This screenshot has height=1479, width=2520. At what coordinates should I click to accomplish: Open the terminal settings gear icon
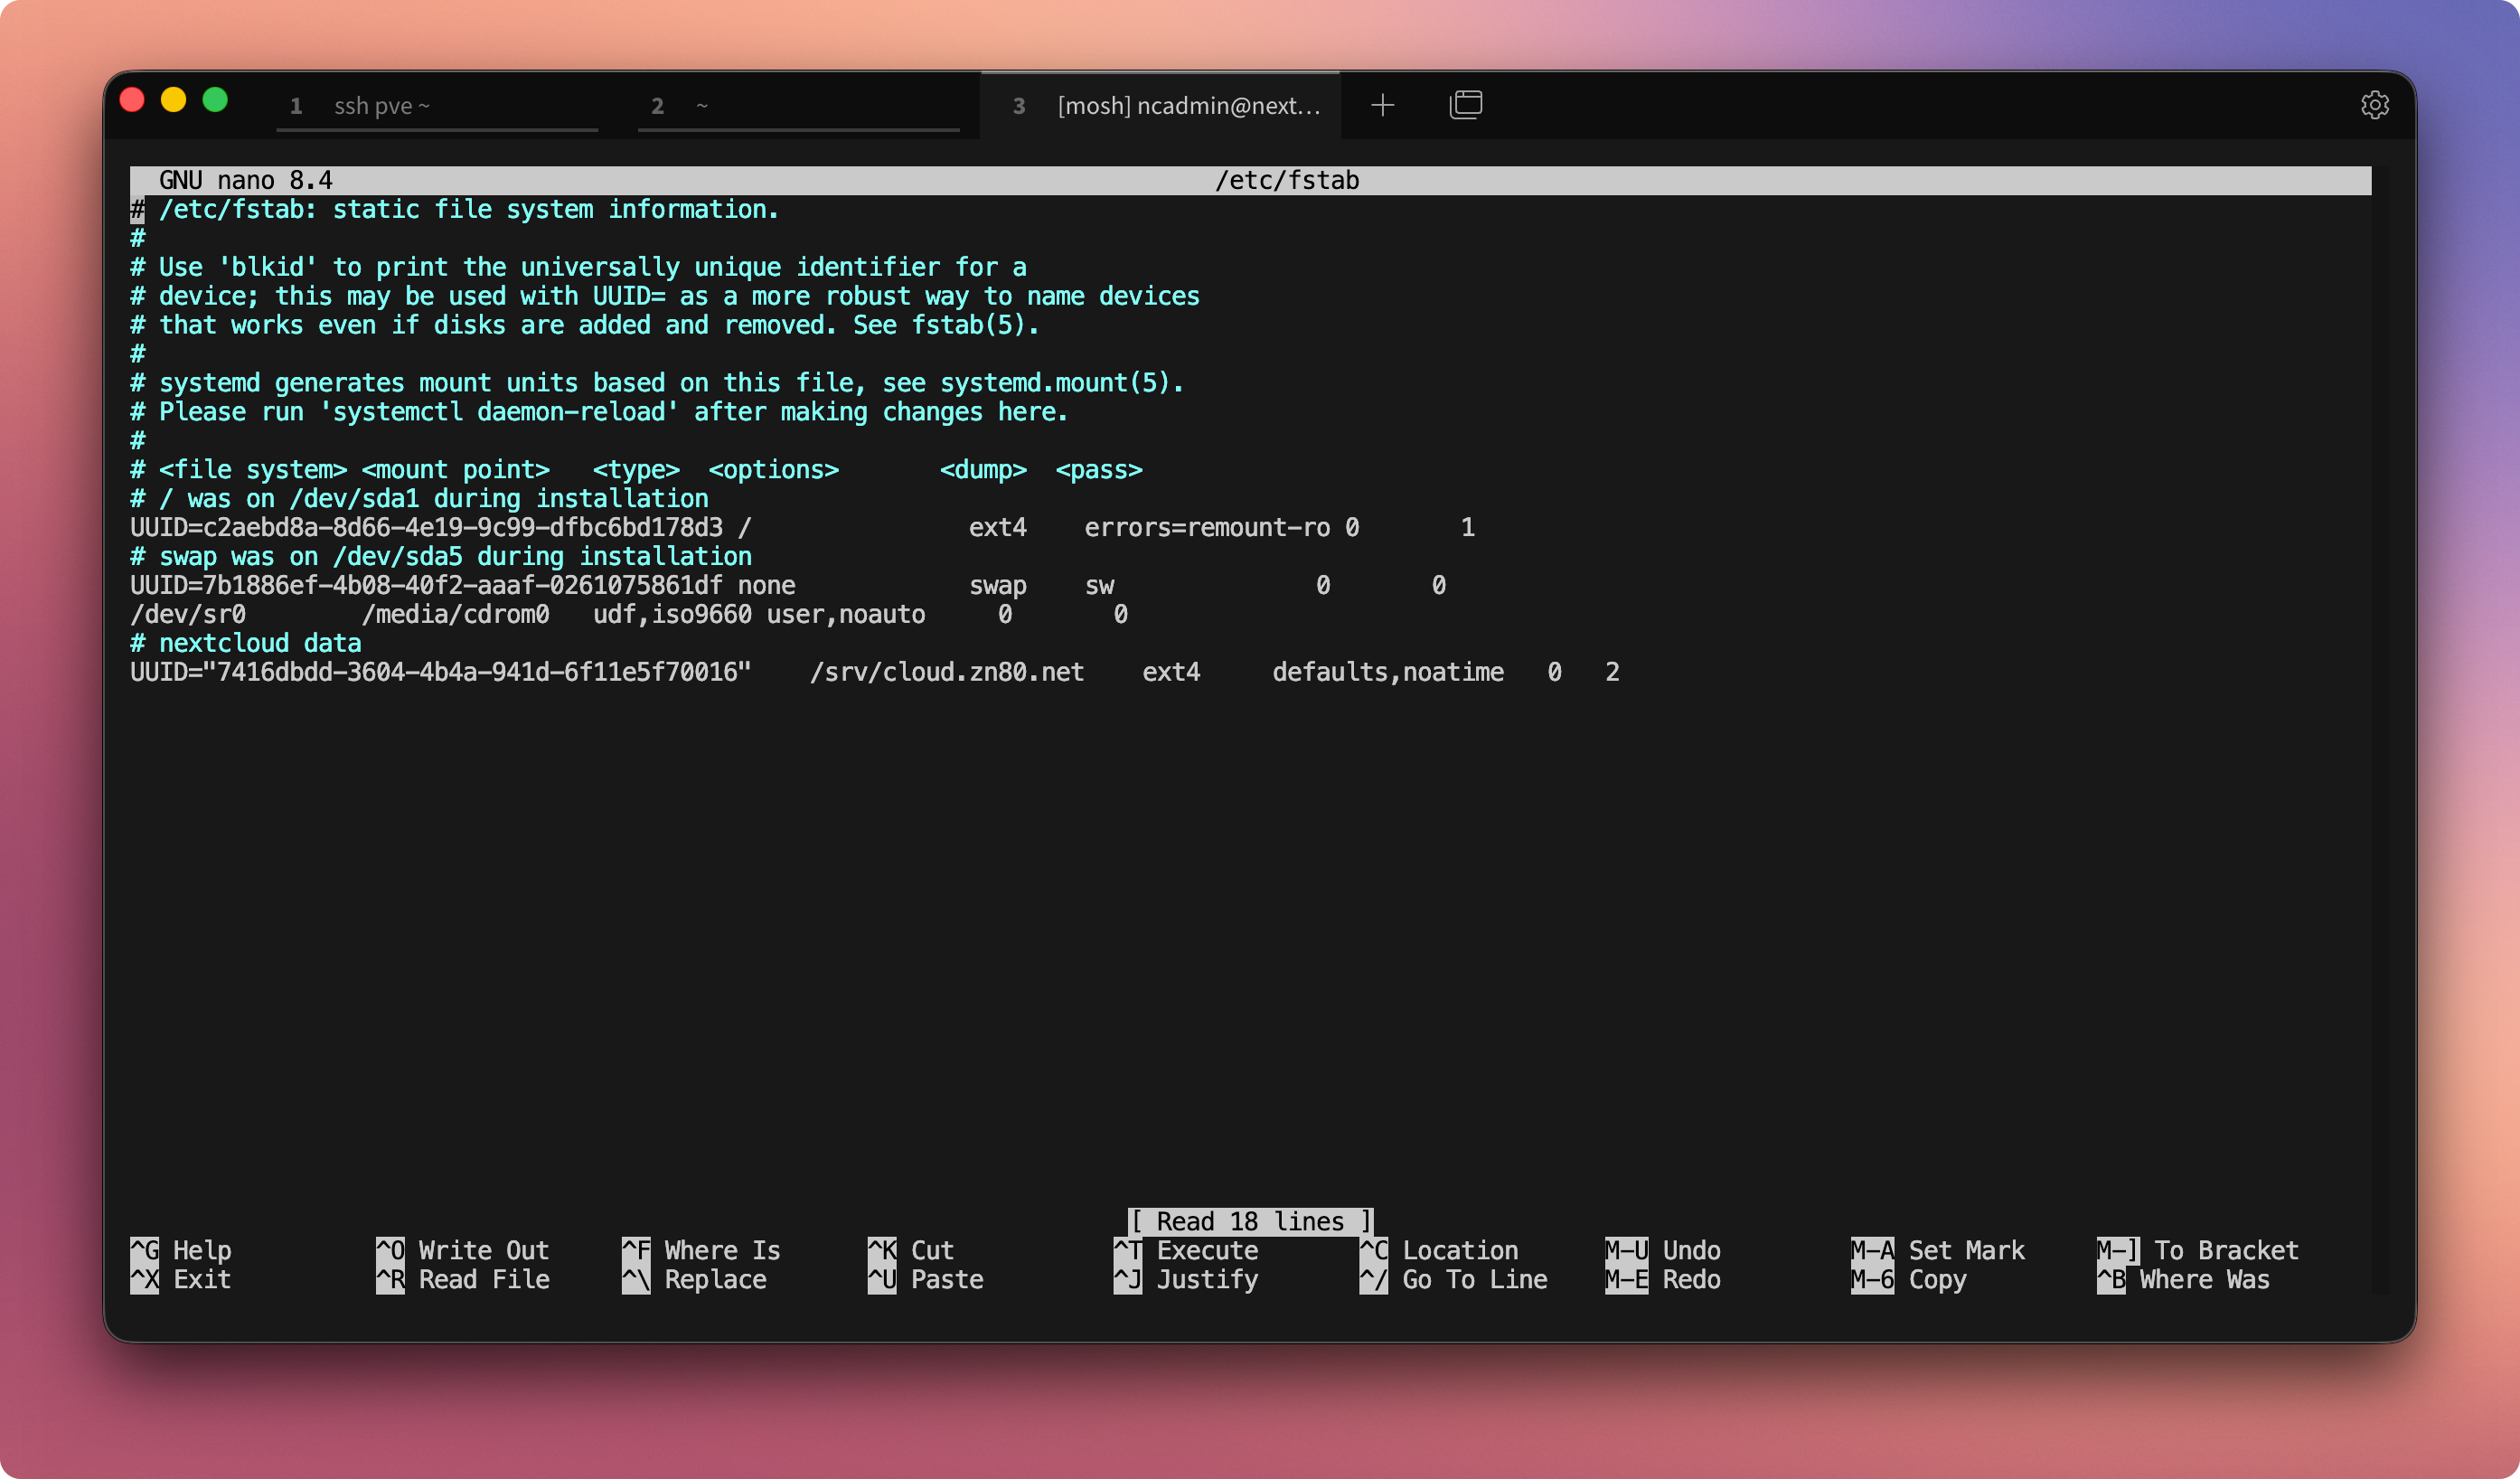(2374, 105)
